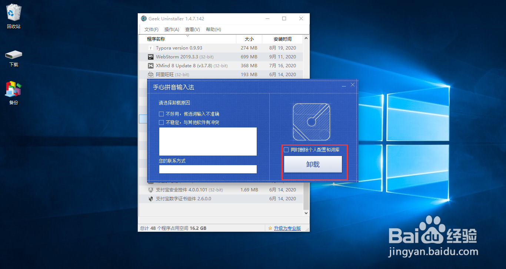This screenshot has height=269, width=506.
Task: Click the 699 MB size cell
Action: pos(249,57)
